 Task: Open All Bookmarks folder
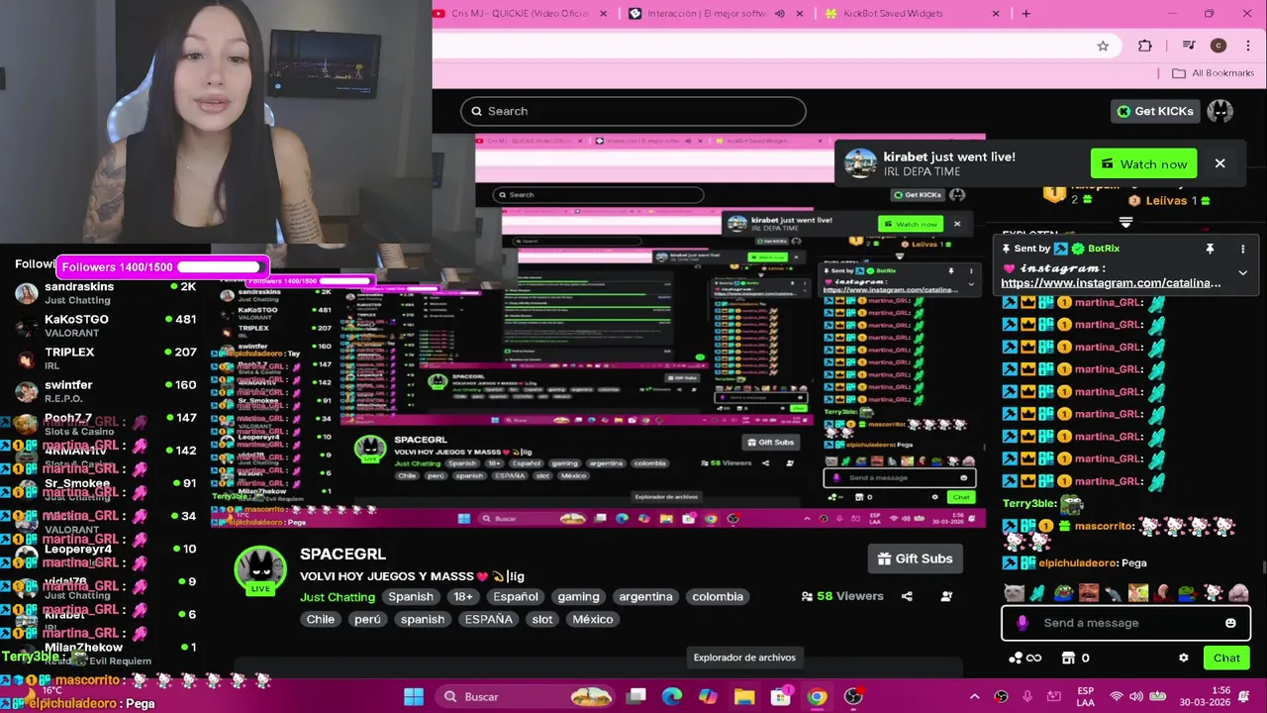[x=1213, y=73]
